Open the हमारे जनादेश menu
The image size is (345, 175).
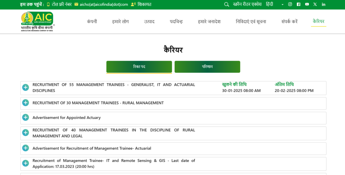[209, 21]
